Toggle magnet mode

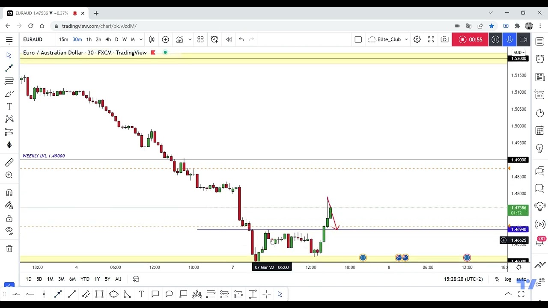tap(9, 193)
